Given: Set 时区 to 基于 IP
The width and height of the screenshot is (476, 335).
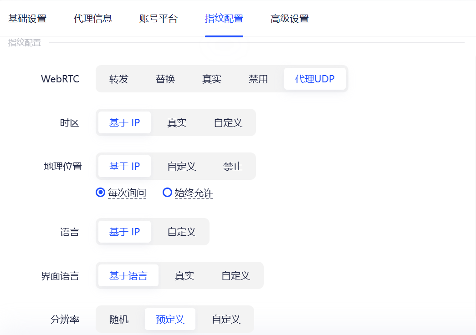Looking at the screenshot, I should click(x=124, y=122).
